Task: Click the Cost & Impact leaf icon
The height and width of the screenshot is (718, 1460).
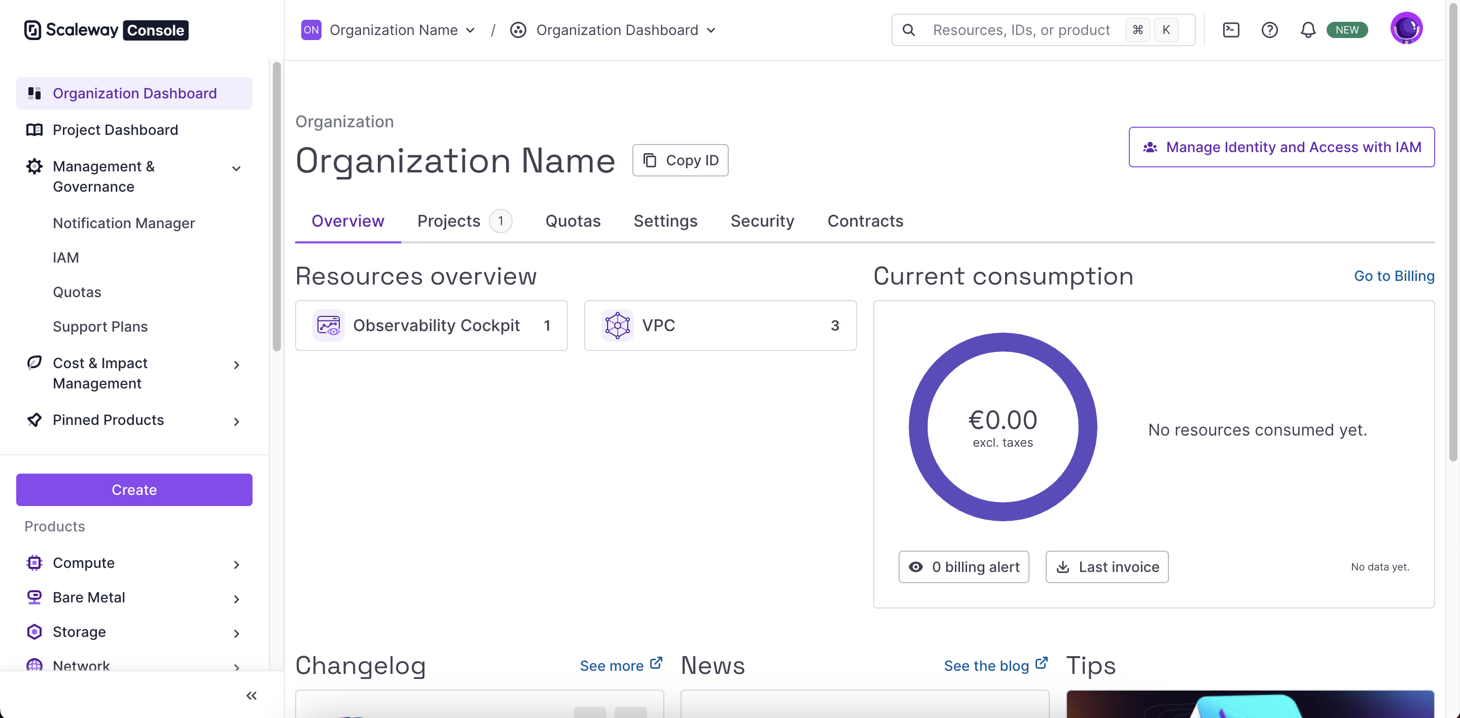Action: (x=34, y=363)
